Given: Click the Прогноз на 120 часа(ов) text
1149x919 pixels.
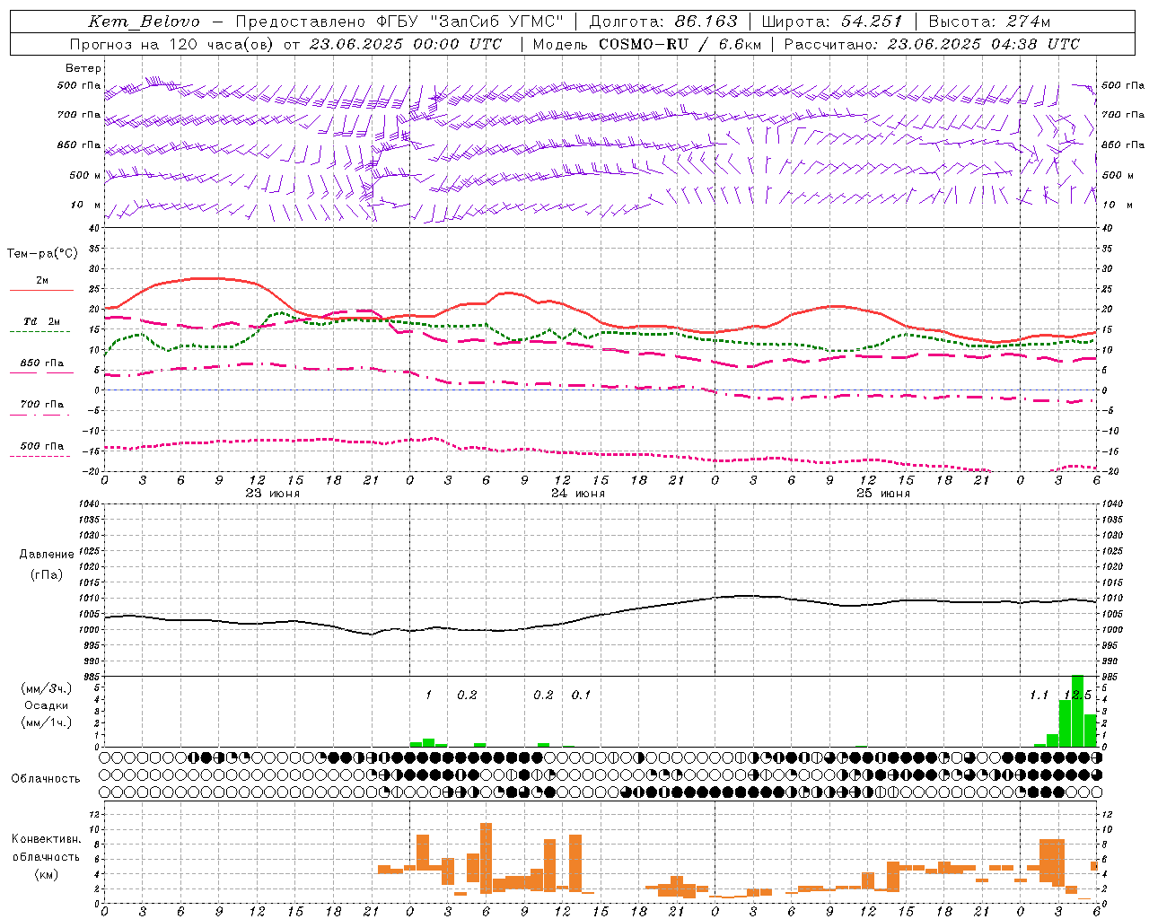Looking at the screenshot, I should [172, 44].
